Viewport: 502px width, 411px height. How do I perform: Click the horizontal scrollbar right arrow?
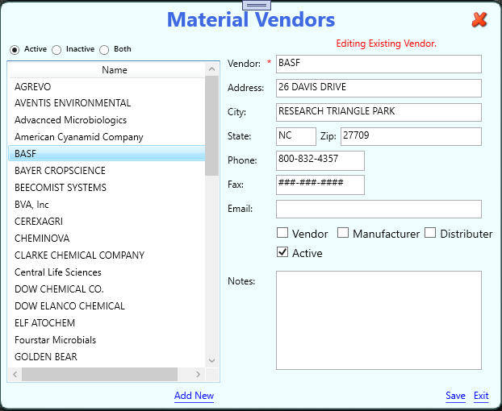pyautogui.click(x=198, y=374)
